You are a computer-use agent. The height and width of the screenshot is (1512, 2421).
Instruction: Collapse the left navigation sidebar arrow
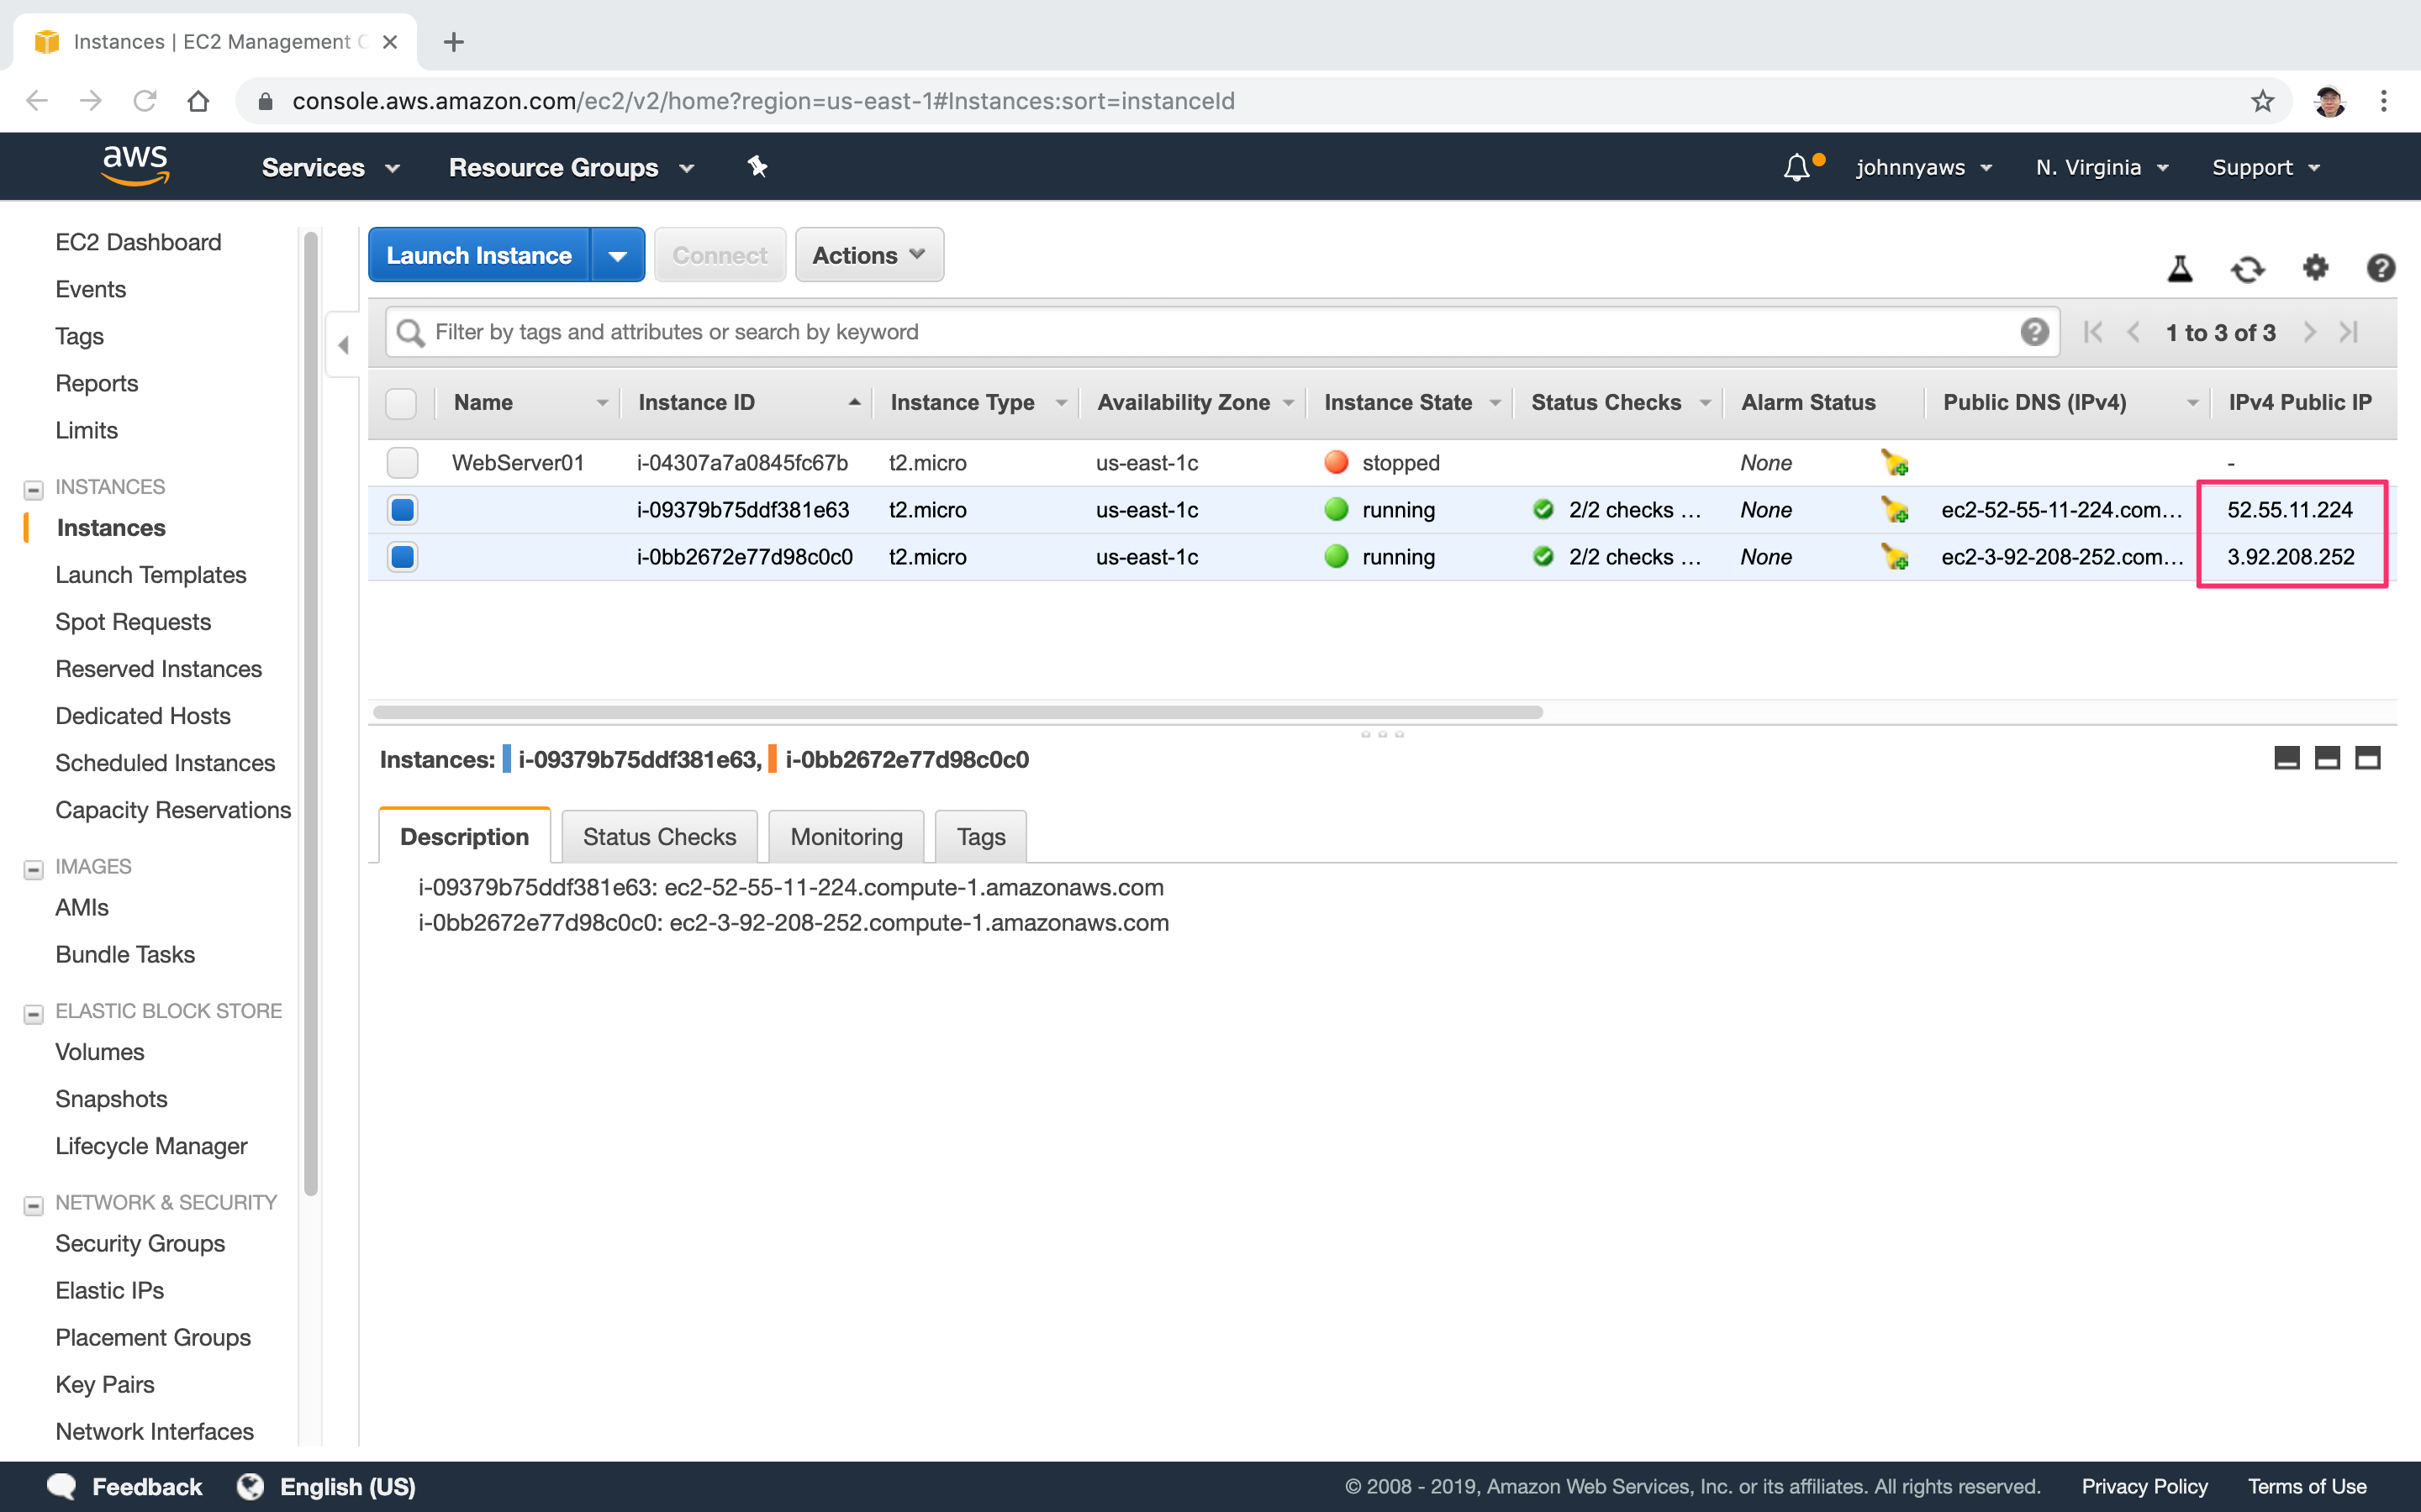tap(343, 345)
